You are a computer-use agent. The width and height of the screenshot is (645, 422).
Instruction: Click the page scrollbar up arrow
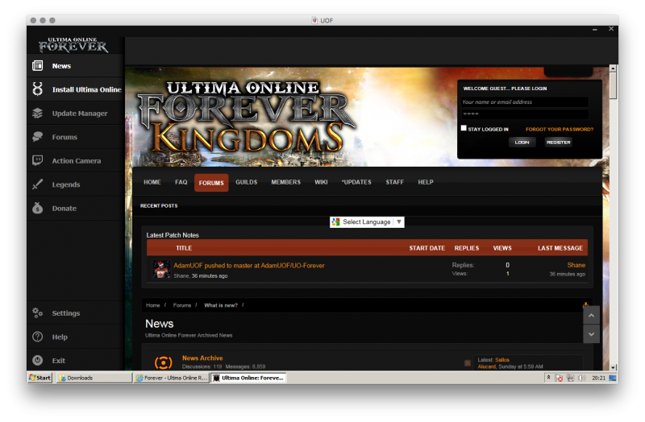(x=613, y=68)
